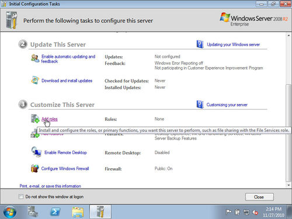Screen dimensions: 292x219
Task: Click the Add roles link
Action: 50,119
